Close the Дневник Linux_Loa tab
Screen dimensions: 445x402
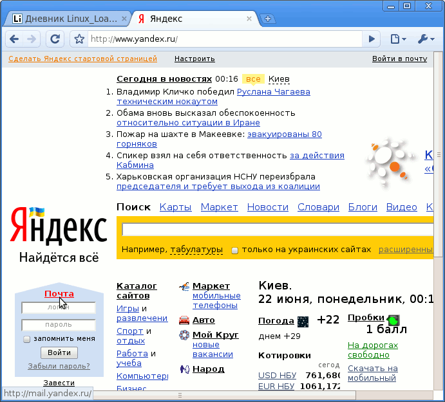click(x=124, y=19)
